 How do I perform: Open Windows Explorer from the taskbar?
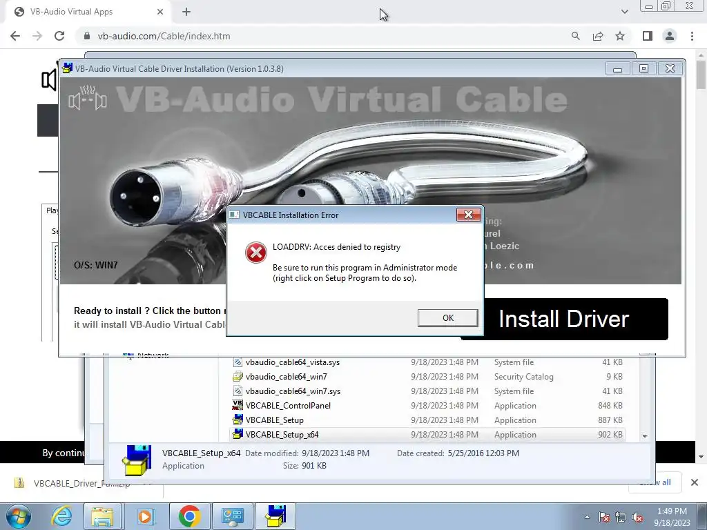pyautogui.click(x=102, y=516)
